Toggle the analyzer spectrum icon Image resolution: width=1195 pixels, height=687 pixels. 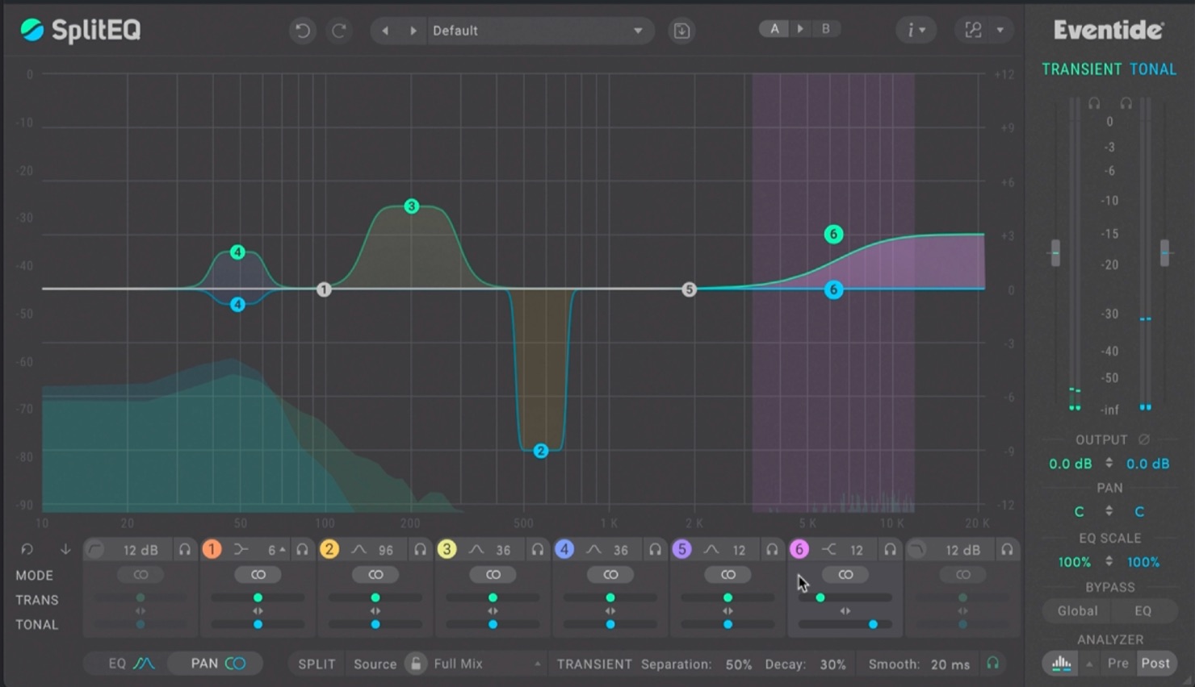(x=1062, y=664)
